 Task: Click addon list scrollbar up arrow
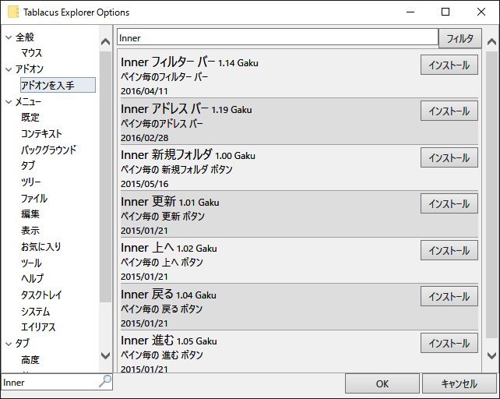(491, 42)
